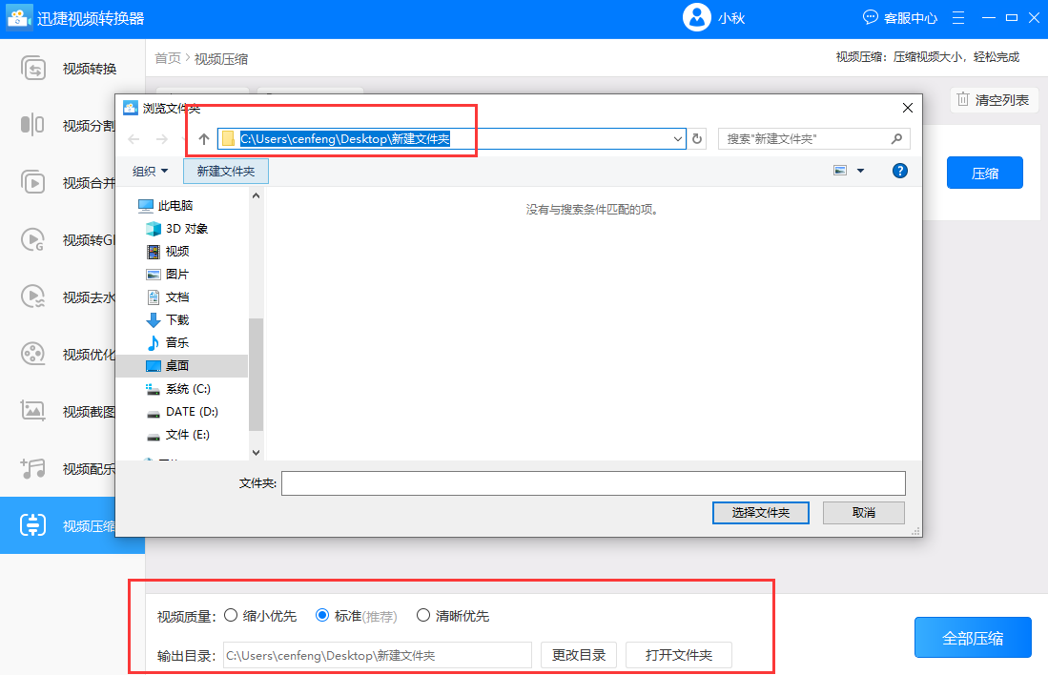This screenshot has height=675, width=1048.
Task: Go up one folder level
Action: pos(204,139)
